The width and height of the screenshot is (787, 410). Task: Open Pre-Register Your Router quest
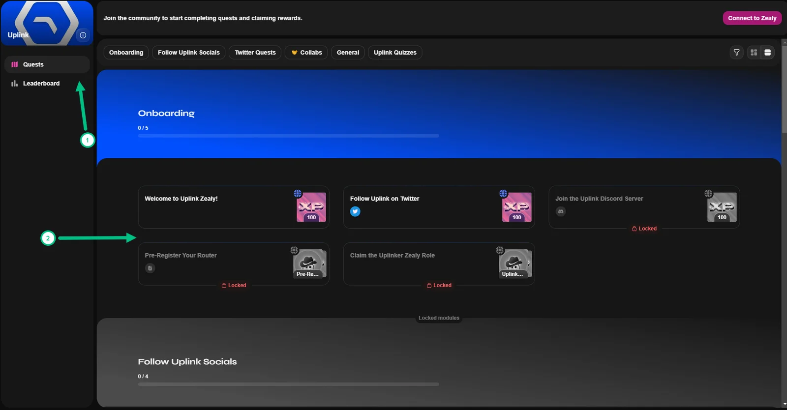click(x=233, y=264)
